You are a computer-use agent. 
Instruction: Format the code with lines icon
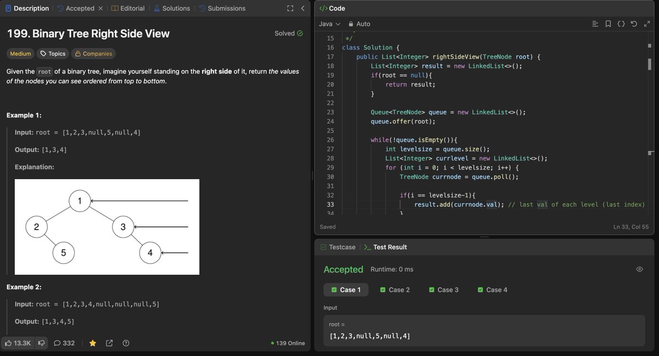pos(595,24)
